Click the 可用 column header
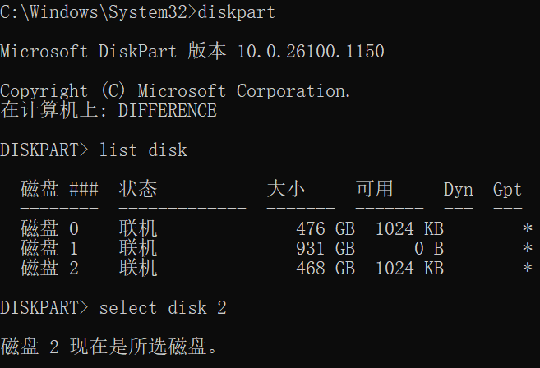 click(374, 190)
